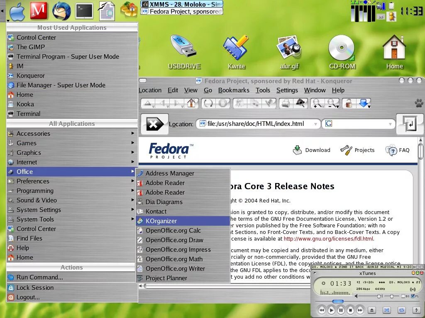Screen dimensions: 425x318
Task: Select Dia Diagrams from Office submenu
Action: pos(183,202)
